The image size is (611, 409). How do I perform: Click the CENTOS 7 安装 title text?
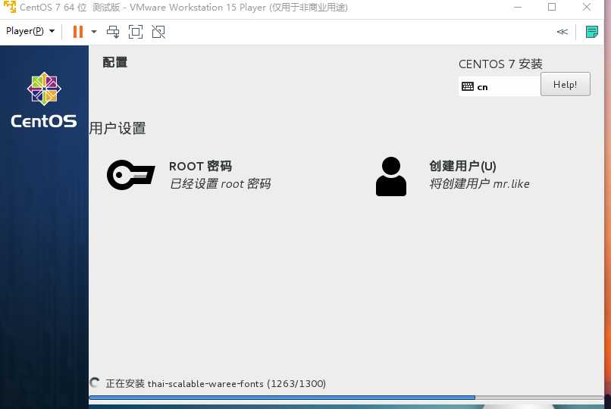tap(500, 64)
